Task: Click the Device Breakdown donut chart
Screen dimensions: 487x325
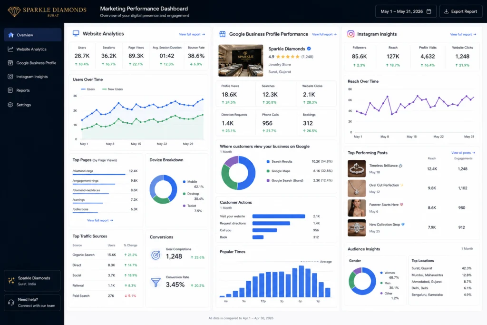Action: [164, 189]
